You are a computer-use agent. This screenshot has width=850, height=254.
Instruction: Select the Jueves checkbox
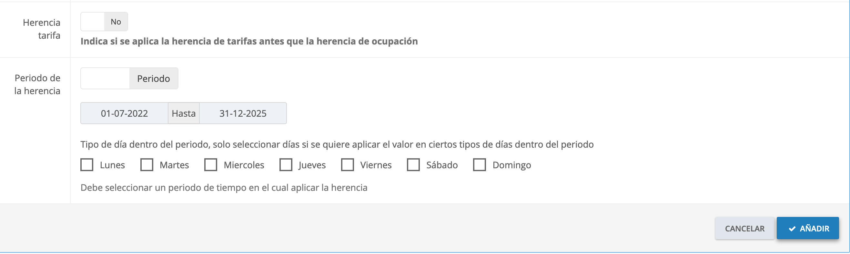[286, 165]
